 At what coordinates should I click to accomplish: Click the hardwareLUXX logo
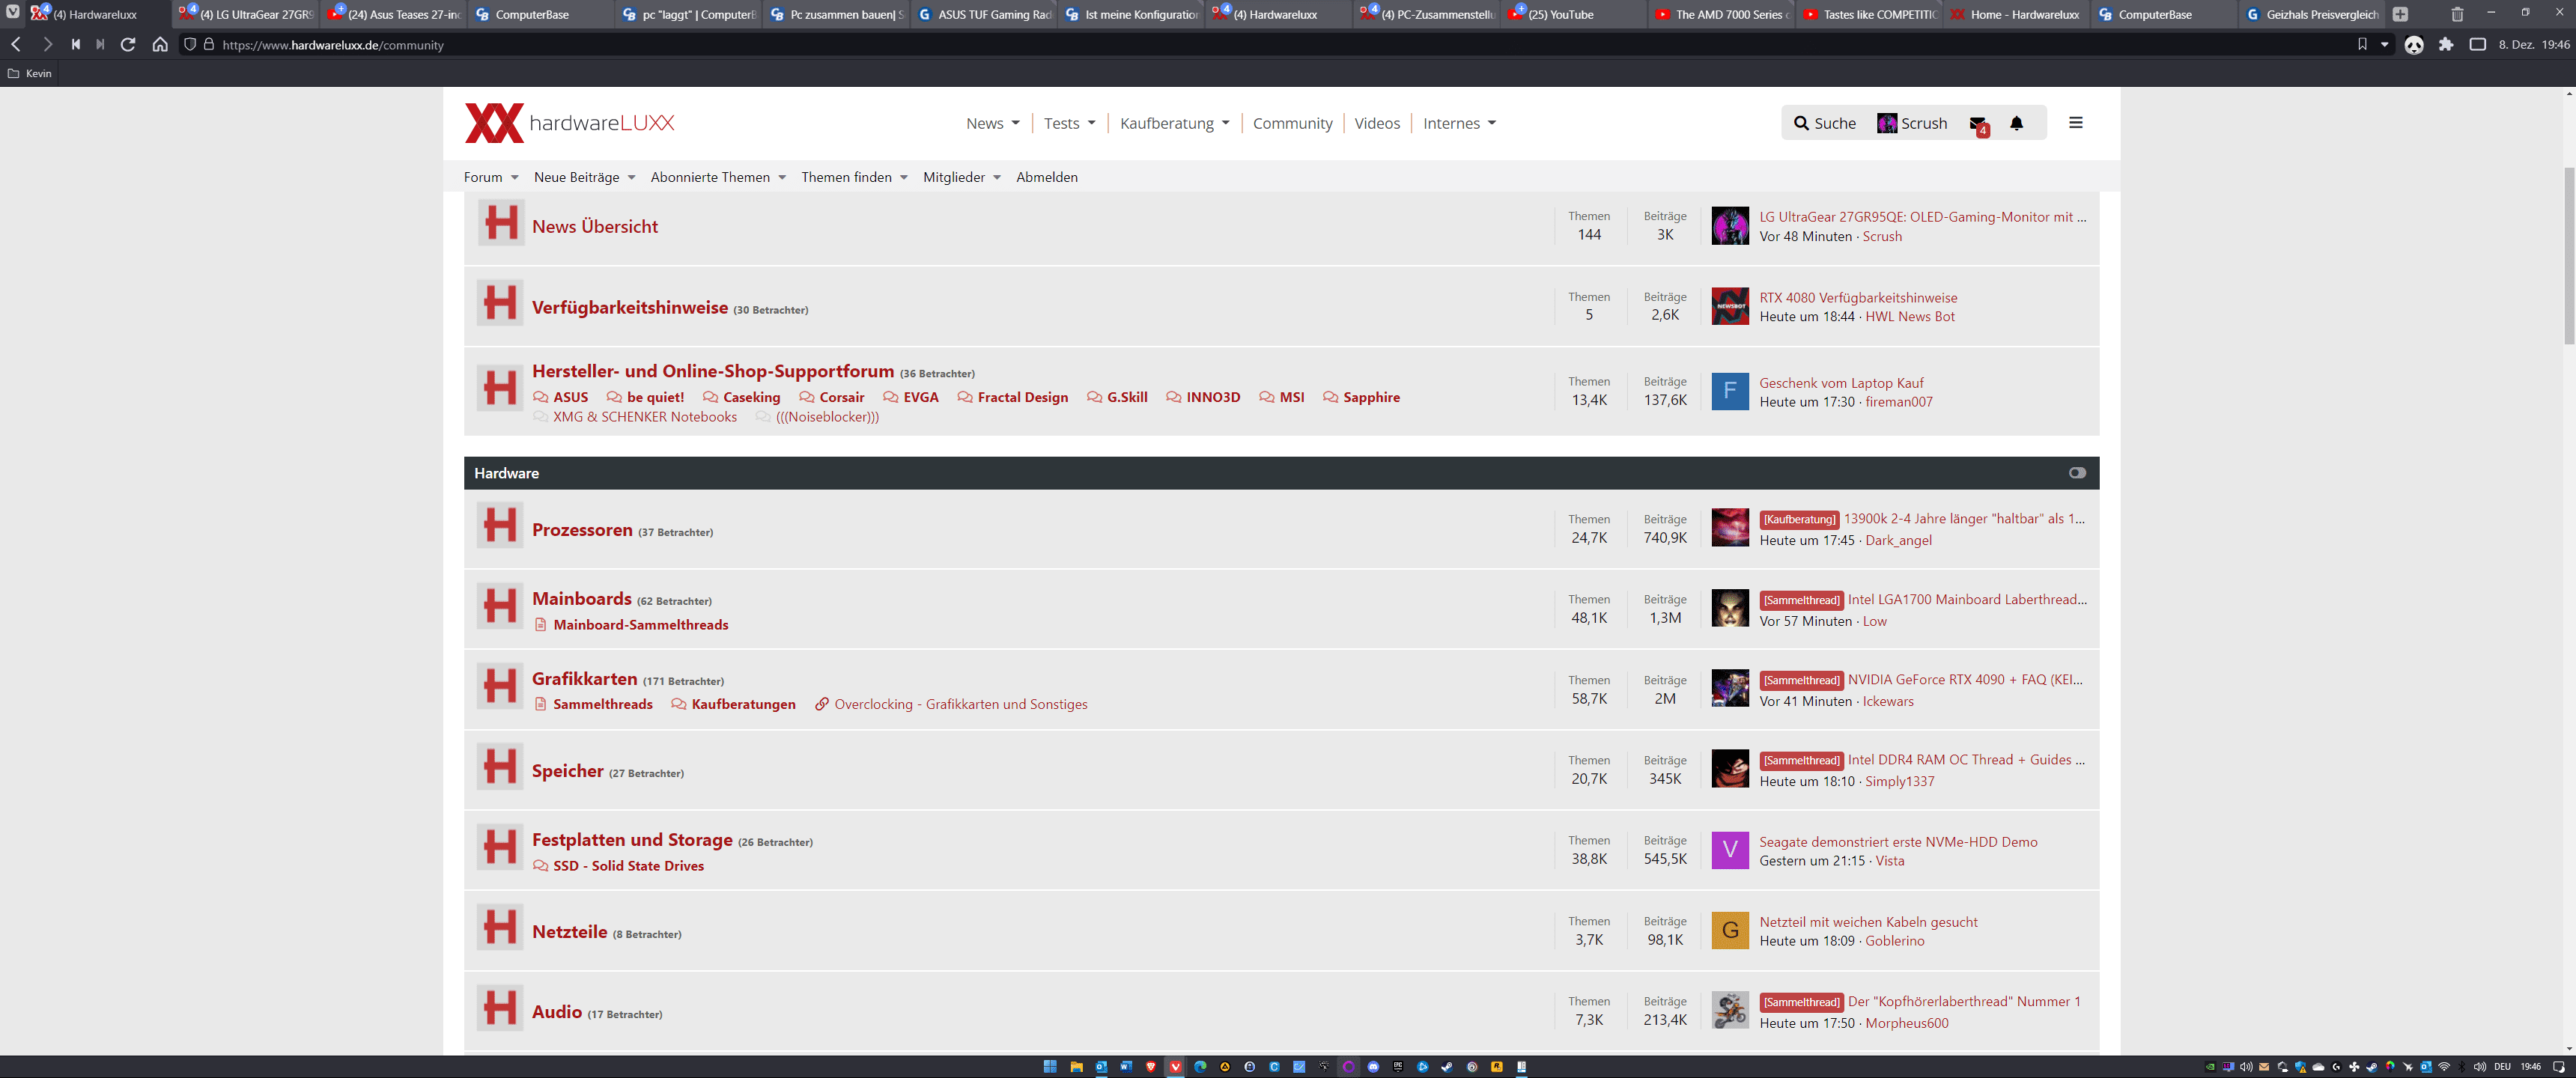[569, 123]
